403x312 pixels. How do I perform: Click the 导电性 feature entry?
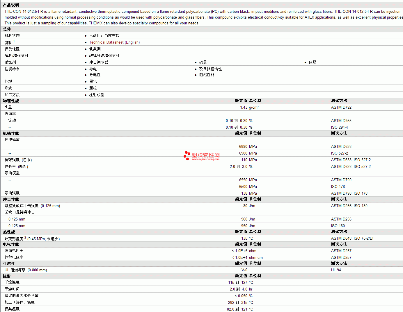pos(95,75)
